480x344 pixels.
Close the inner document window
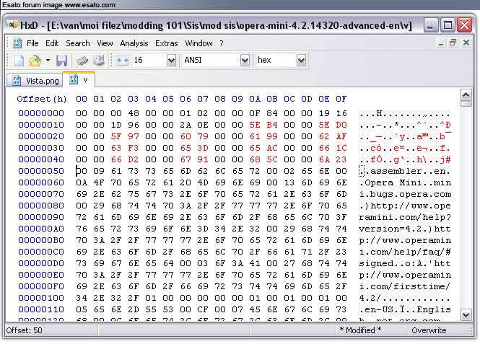click(466, 43)
